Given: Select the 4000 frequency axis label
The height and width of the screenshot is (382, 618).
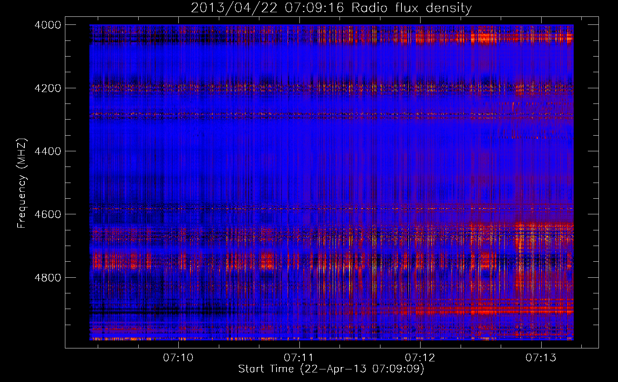Looking at the screenshot, I should (x=47, y=25).
